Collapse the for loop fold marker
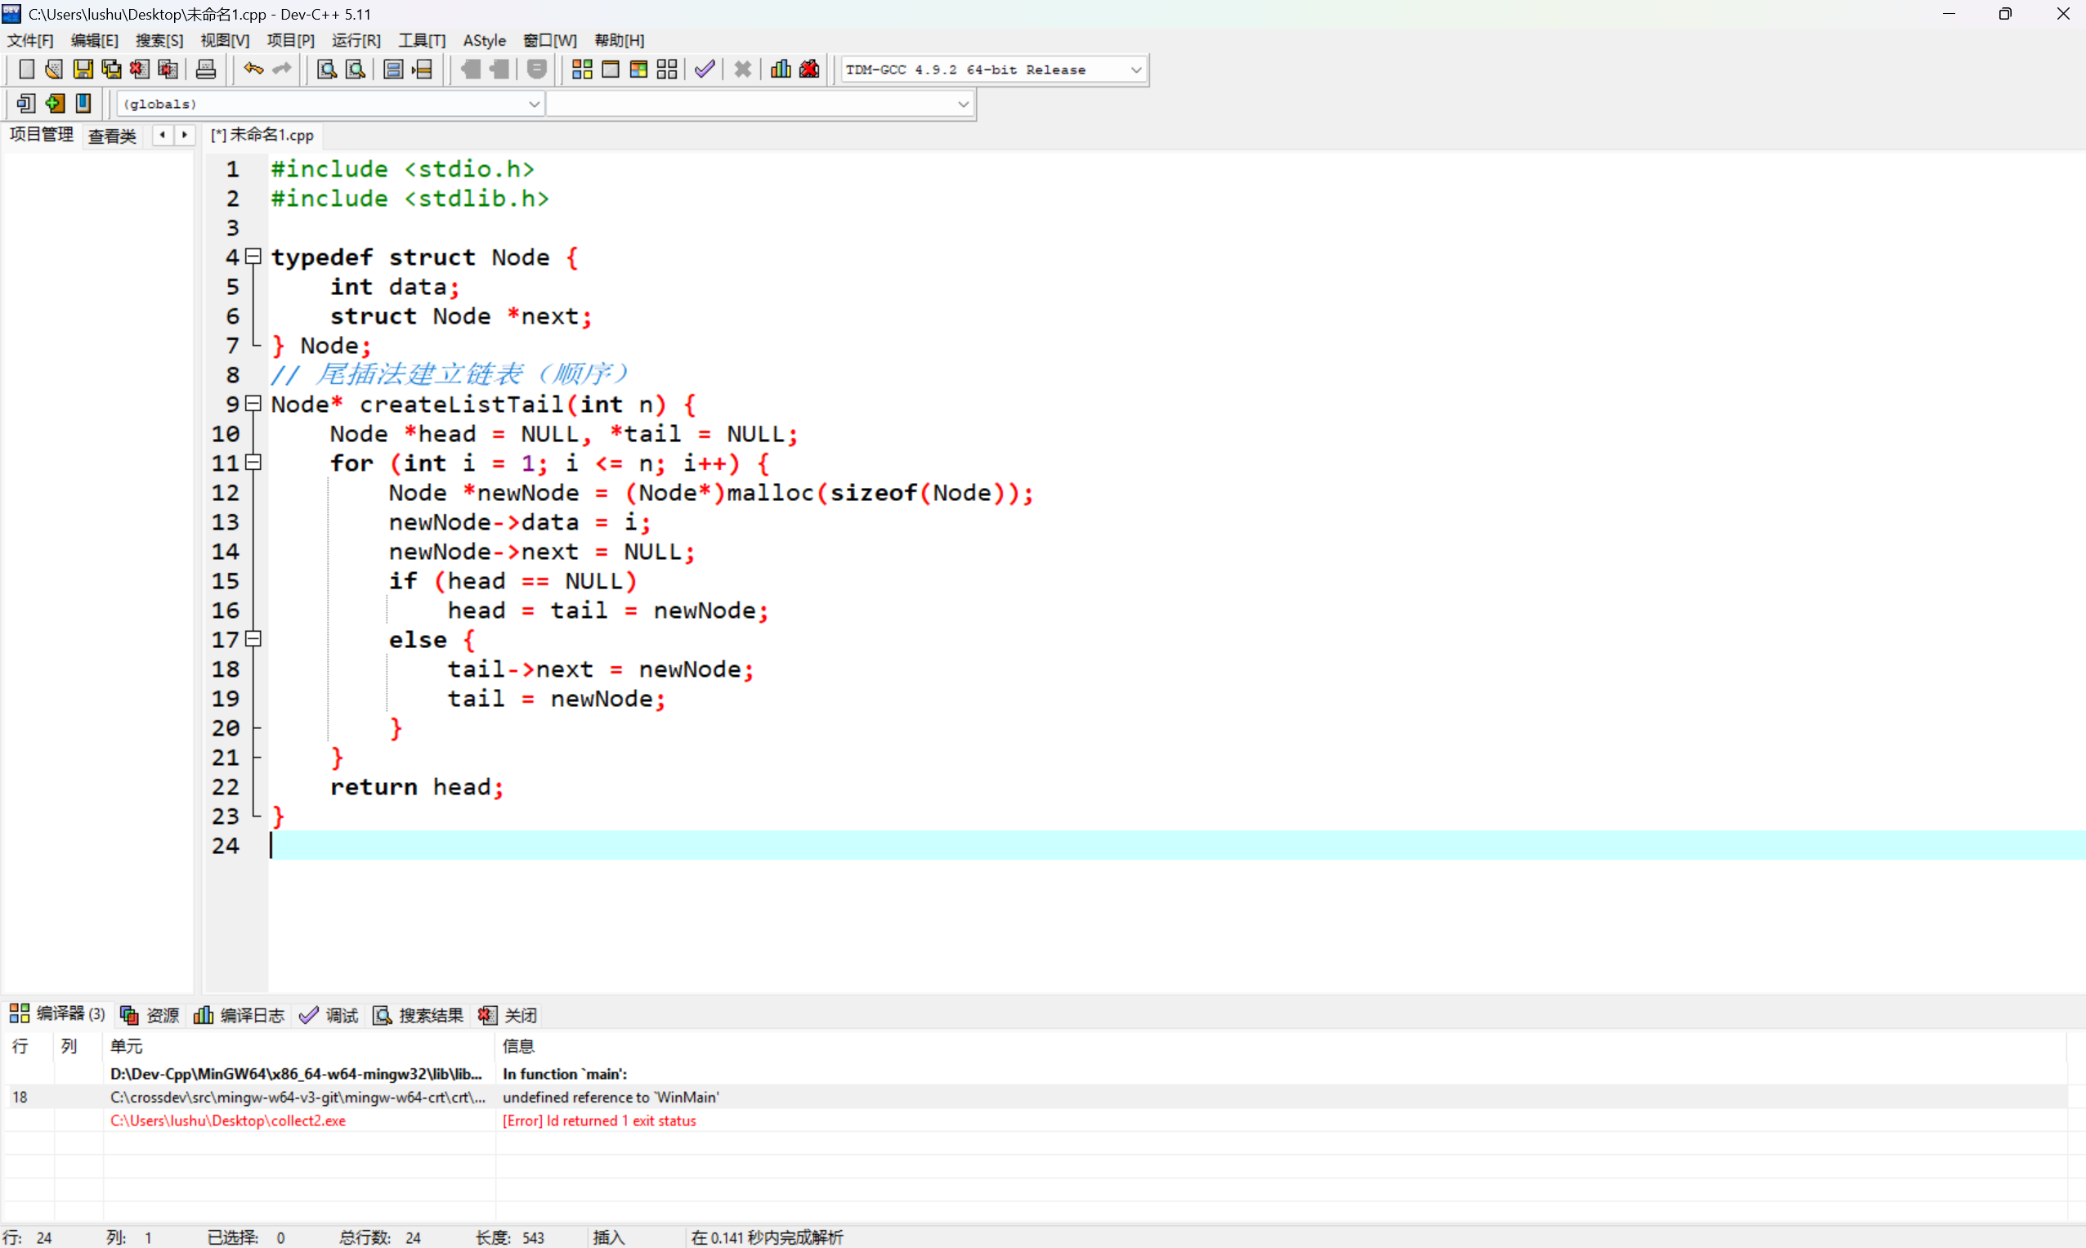Screen dimensions: 2086x1248 point(253,463)
